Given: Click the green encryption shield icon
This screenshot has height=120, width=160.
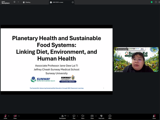Looking at the screenshot, I should click(x=152, y=2).
